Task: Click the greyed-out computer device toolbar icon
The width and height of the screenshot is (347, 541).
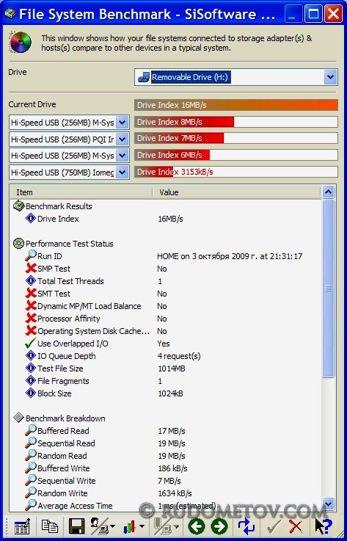Action: tap(163, 526)
